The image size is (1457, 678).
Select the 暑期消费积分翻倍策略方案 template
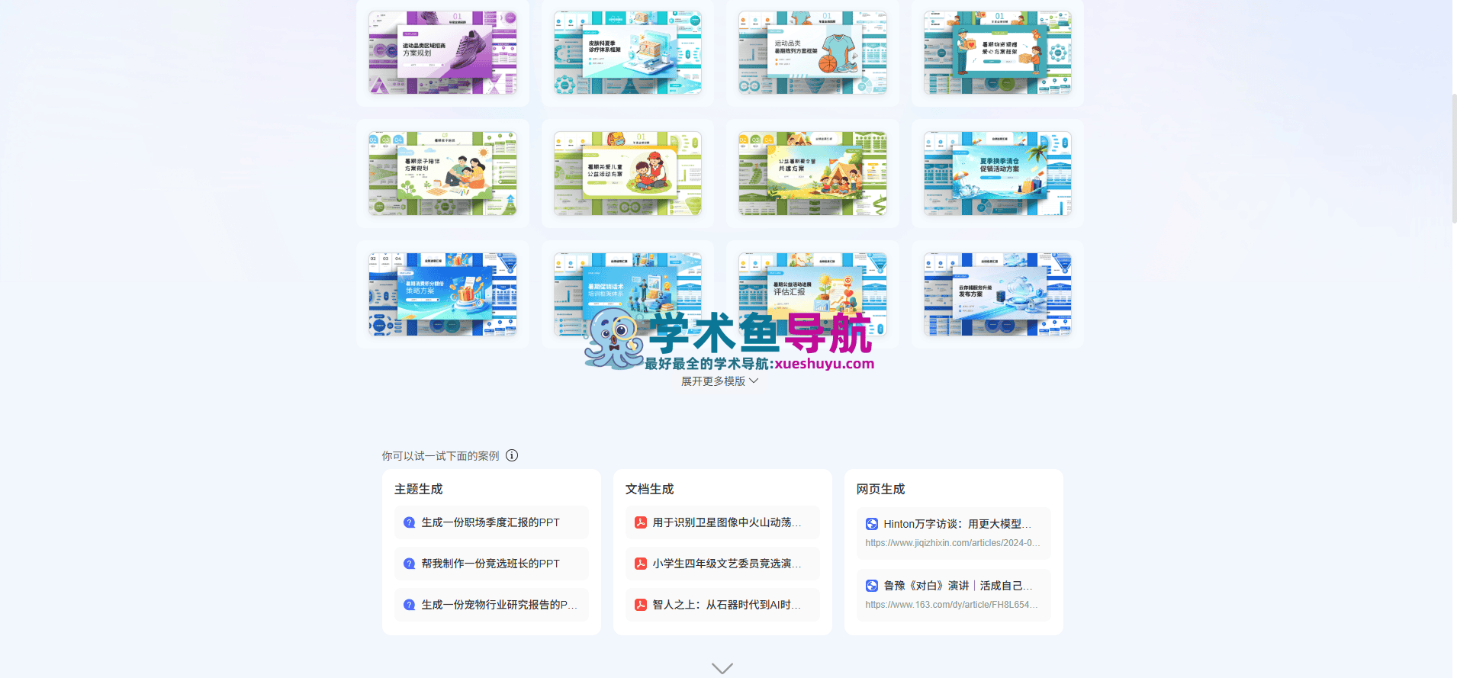coord(442,294)
